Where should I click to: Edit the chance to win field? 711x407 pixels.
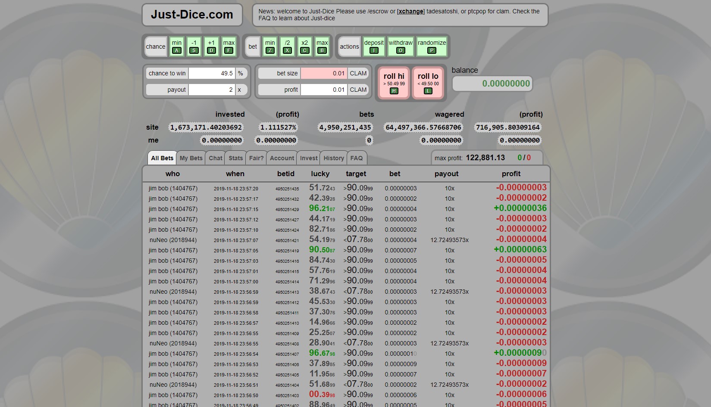click(212, 73)
